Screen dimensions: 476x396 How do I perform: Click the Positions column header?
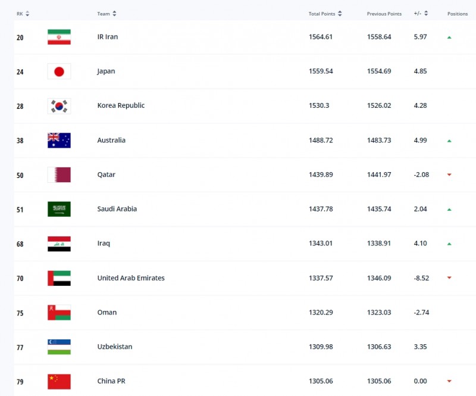(458, 14)
